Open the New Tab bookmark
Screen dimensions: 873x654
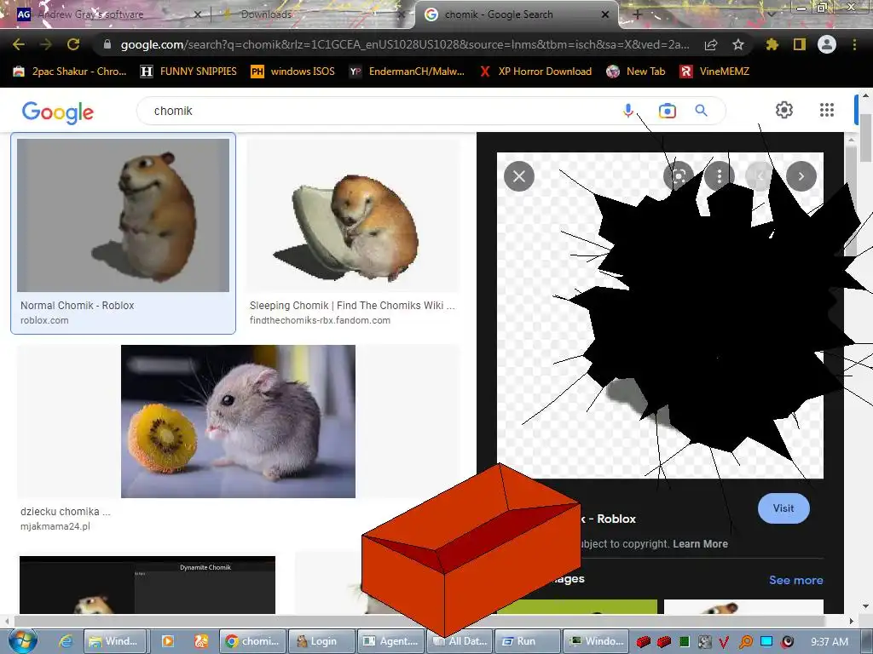point(636,72)
